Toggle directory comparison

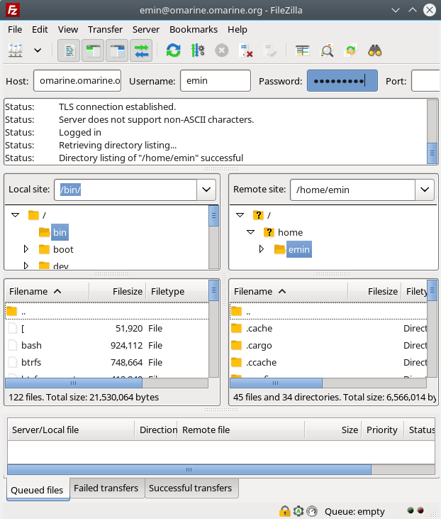coord(327,50)
